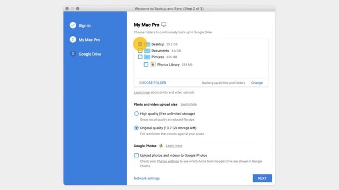Click the 336 MB size value
Screen dimensions: 339x190
[x=172, y=57]
